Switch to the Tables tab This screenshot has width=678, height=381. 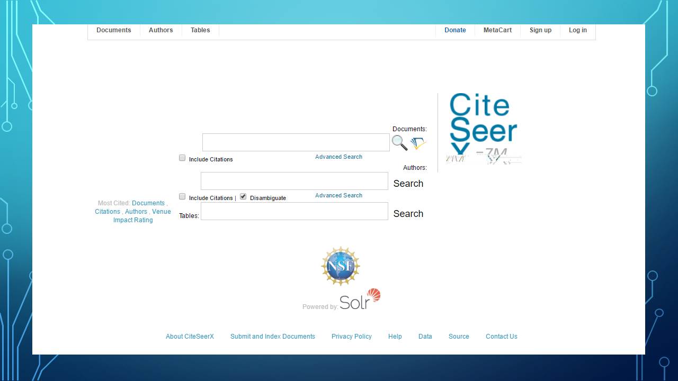tap(200, 30)
